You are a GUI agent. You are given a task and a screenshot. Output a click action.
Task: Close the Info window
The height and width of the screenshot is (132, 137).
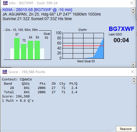coord(132,3)
